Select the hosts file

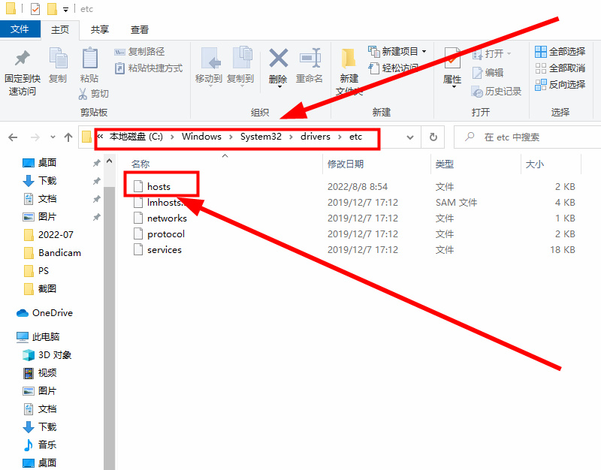pyautogui.click(x=159, y=186)
